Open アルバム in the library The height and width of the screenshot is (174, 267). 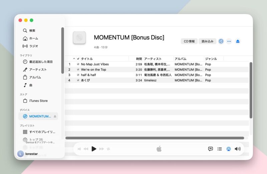[x=32, y=77]
